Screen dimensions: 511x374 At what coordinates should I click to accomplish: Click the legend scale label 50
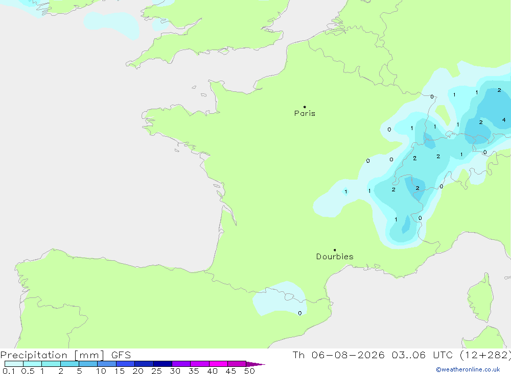tap(249, 371)
